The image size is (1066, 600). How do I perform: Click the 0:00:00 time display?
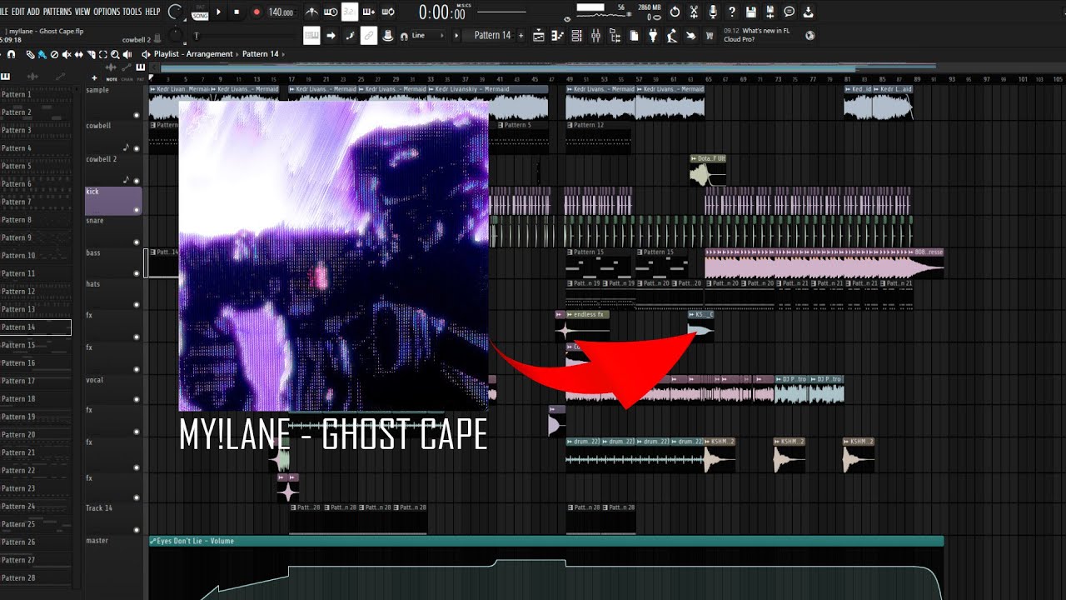(x=441, y=12)
